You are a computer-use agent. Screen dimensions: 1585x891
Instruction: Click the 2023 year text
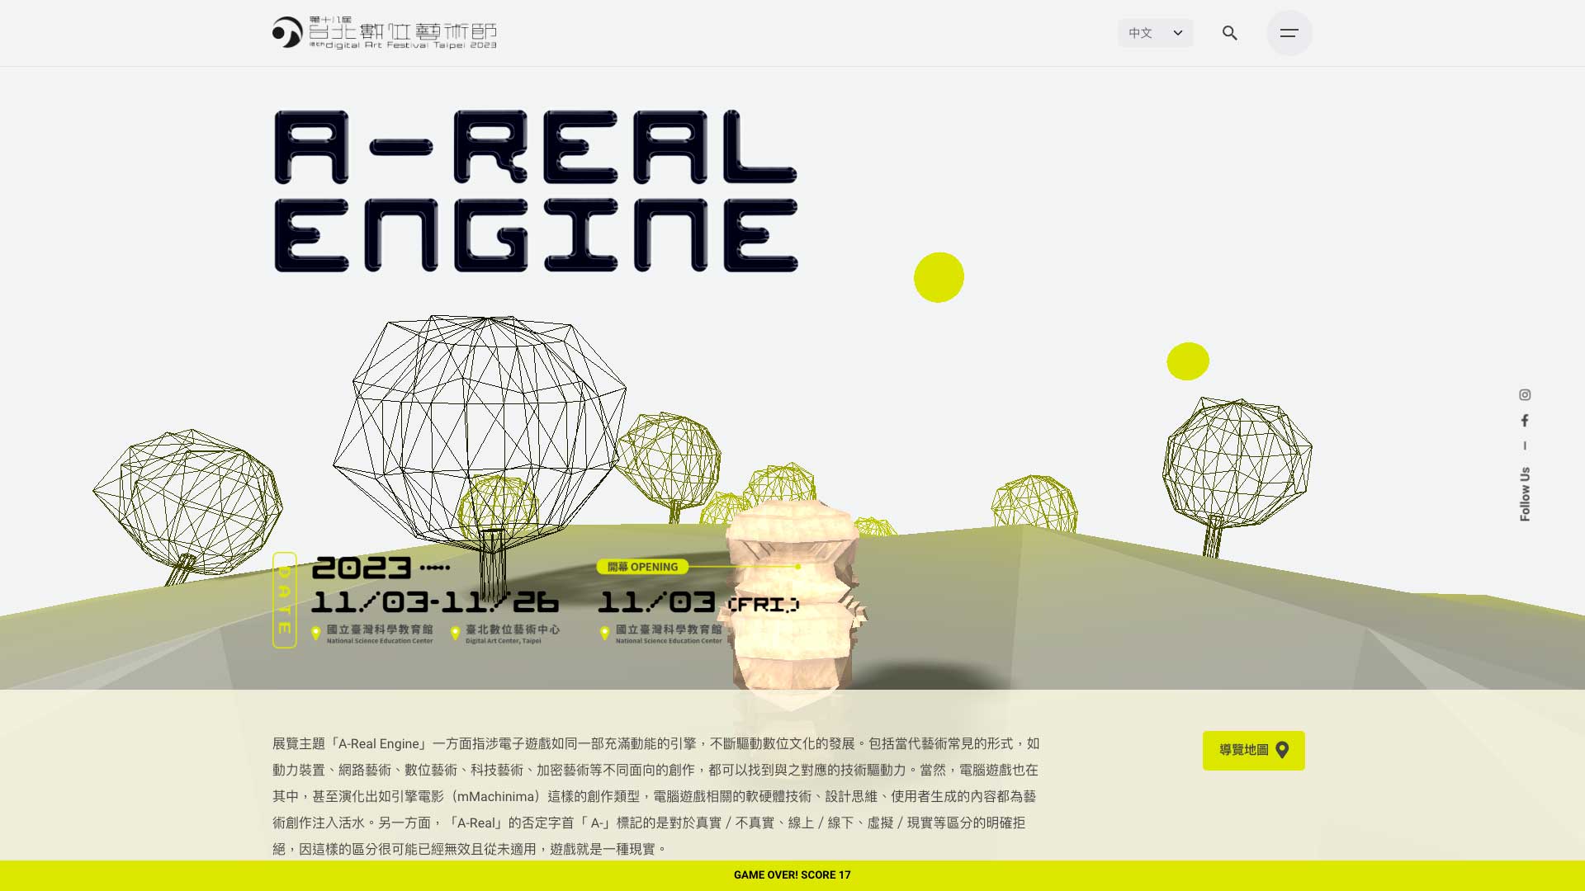click(362, 568)
